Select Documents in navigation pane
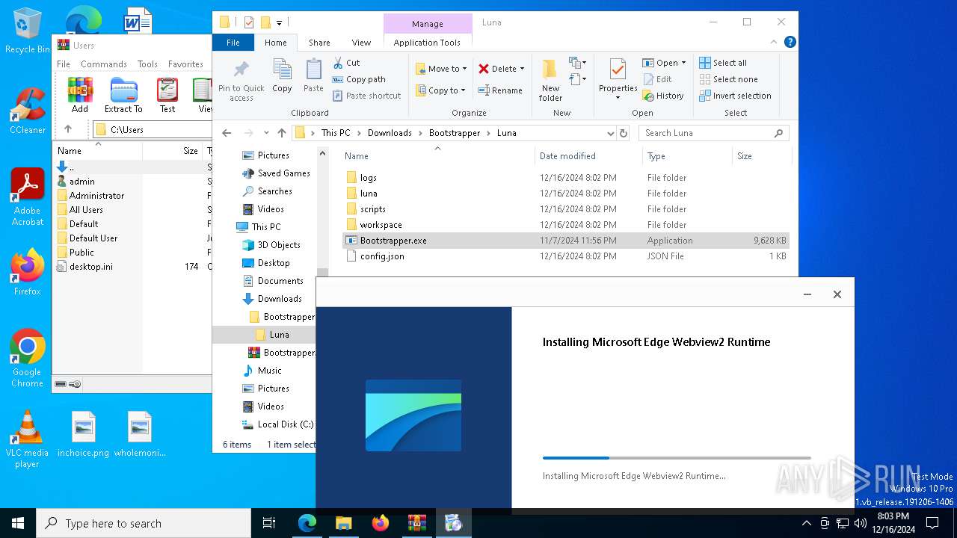The height and width of the screenshot is (538, 957). [x=273, y=281]
